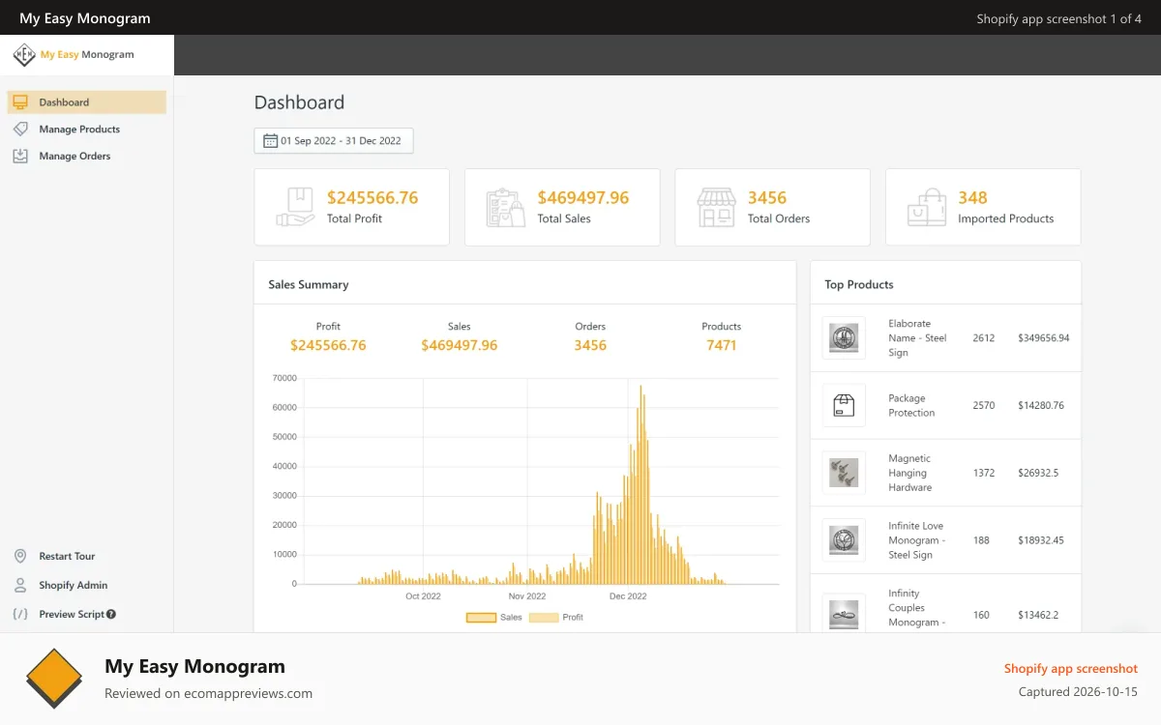The image size is (1161, 725).
Task: Click the Shopify Admin person icon
Action: click(20, 586)
